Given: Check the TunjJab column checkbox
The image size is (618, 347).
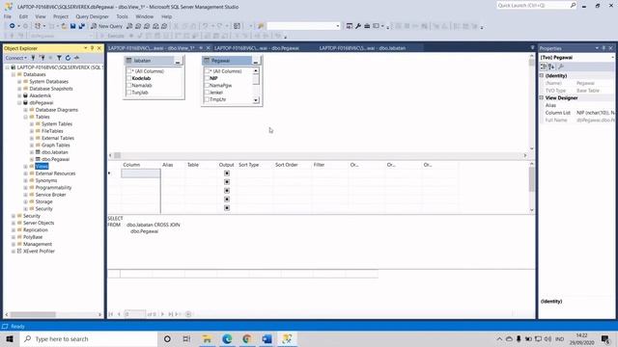Looking at the screenshot, I should pyautogui.click(x=128, y=93).
